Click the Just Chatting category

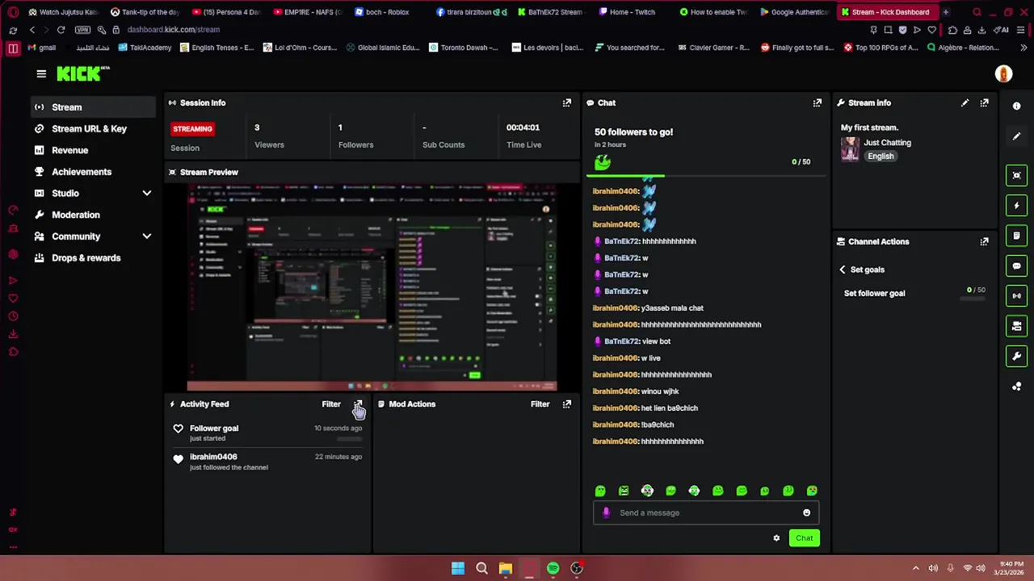pos(887,143)
